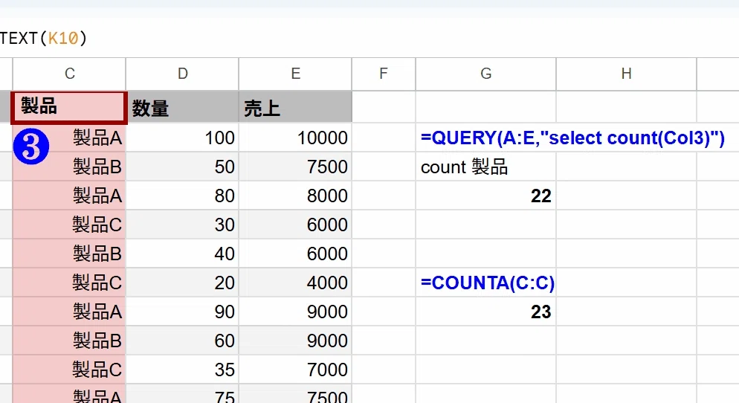Click the 'count 製品' result cell

click(x=486, y=167)
